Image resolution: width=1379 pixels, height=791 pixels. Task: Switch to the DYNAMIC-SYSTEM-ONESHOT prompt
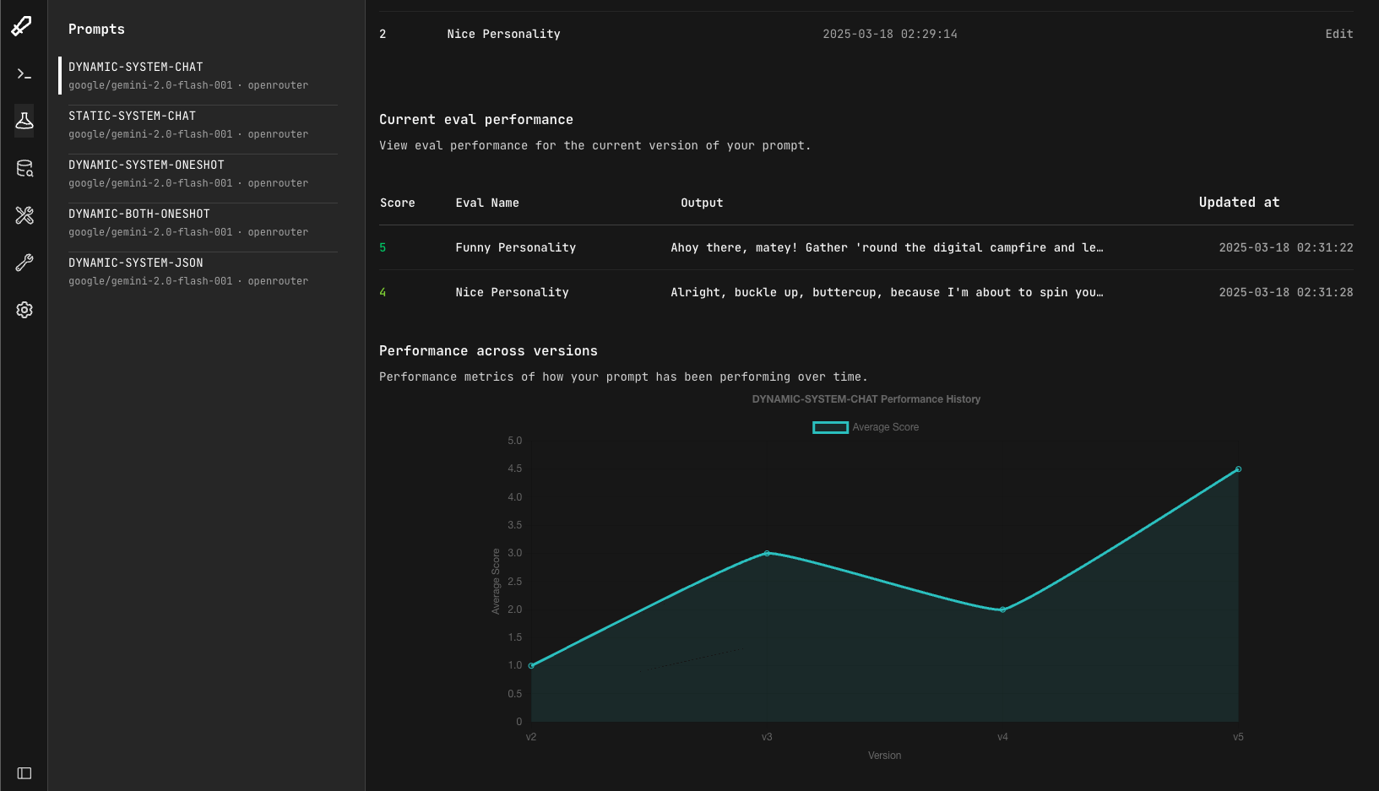click(201, 173)
